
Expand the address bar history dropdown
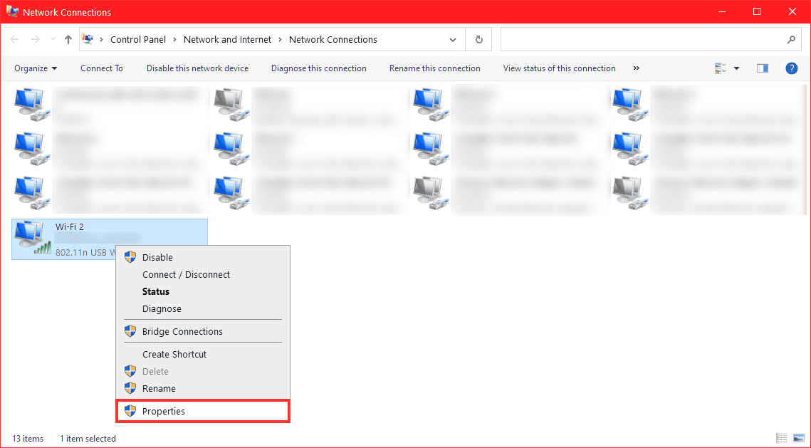454,40
